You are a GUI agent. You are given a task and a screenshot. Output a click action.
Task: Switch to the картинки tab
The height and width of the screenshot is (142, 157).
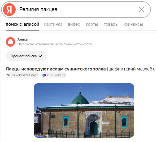coord(53,24)
